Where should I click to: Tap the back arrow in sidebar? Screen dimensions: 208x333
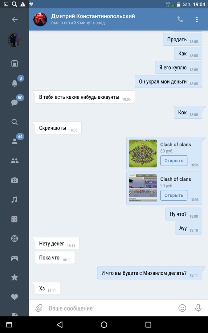coord(15,19)
